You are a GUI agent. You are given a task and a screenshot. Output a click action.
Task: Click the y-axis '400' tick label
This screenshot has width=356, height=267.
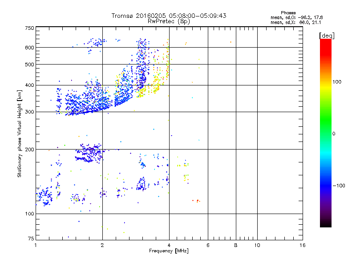pos(30,85)
